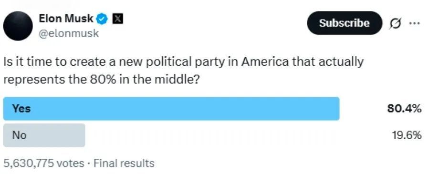Subscribe to Elon Musk
The image size is (429, 174).
click(x=344, y=23)
